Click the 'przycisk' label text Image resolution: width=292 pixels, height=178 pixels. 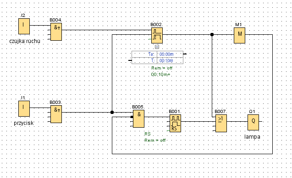[x=24, y=123]
